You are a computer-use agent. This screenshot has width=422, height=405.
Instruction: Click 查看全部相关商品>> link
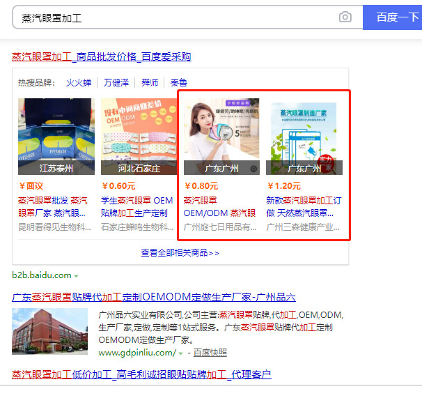tap(180, 253)
